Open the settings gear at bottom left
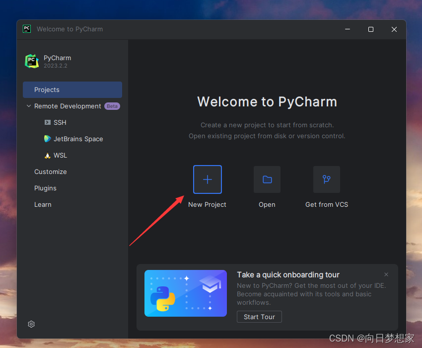Image resolution: width=422 pixels, height=348 pixels. [31, 324]
